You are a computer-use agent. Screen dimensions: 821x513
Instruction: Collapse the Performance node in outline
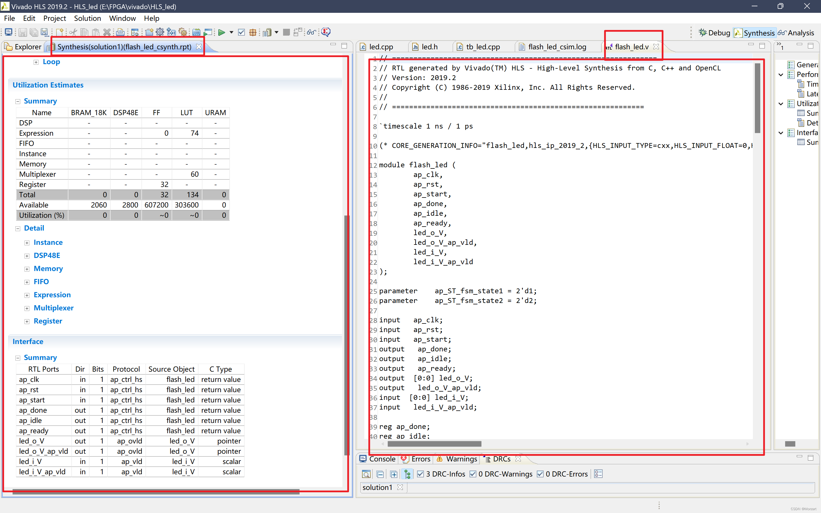[x=781, y=75]
